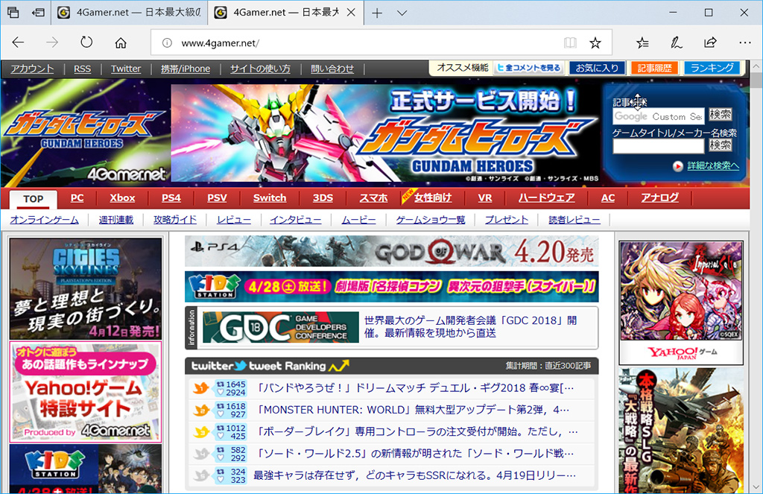The height and width of the screenshot is (494, 763).
Task: Select the ハードウェア navigation tab
Action: click(546, 197)
